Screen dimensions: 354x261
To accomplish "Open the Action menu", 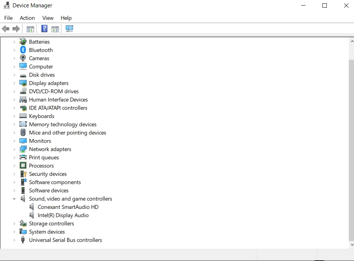I will (27, 18).
